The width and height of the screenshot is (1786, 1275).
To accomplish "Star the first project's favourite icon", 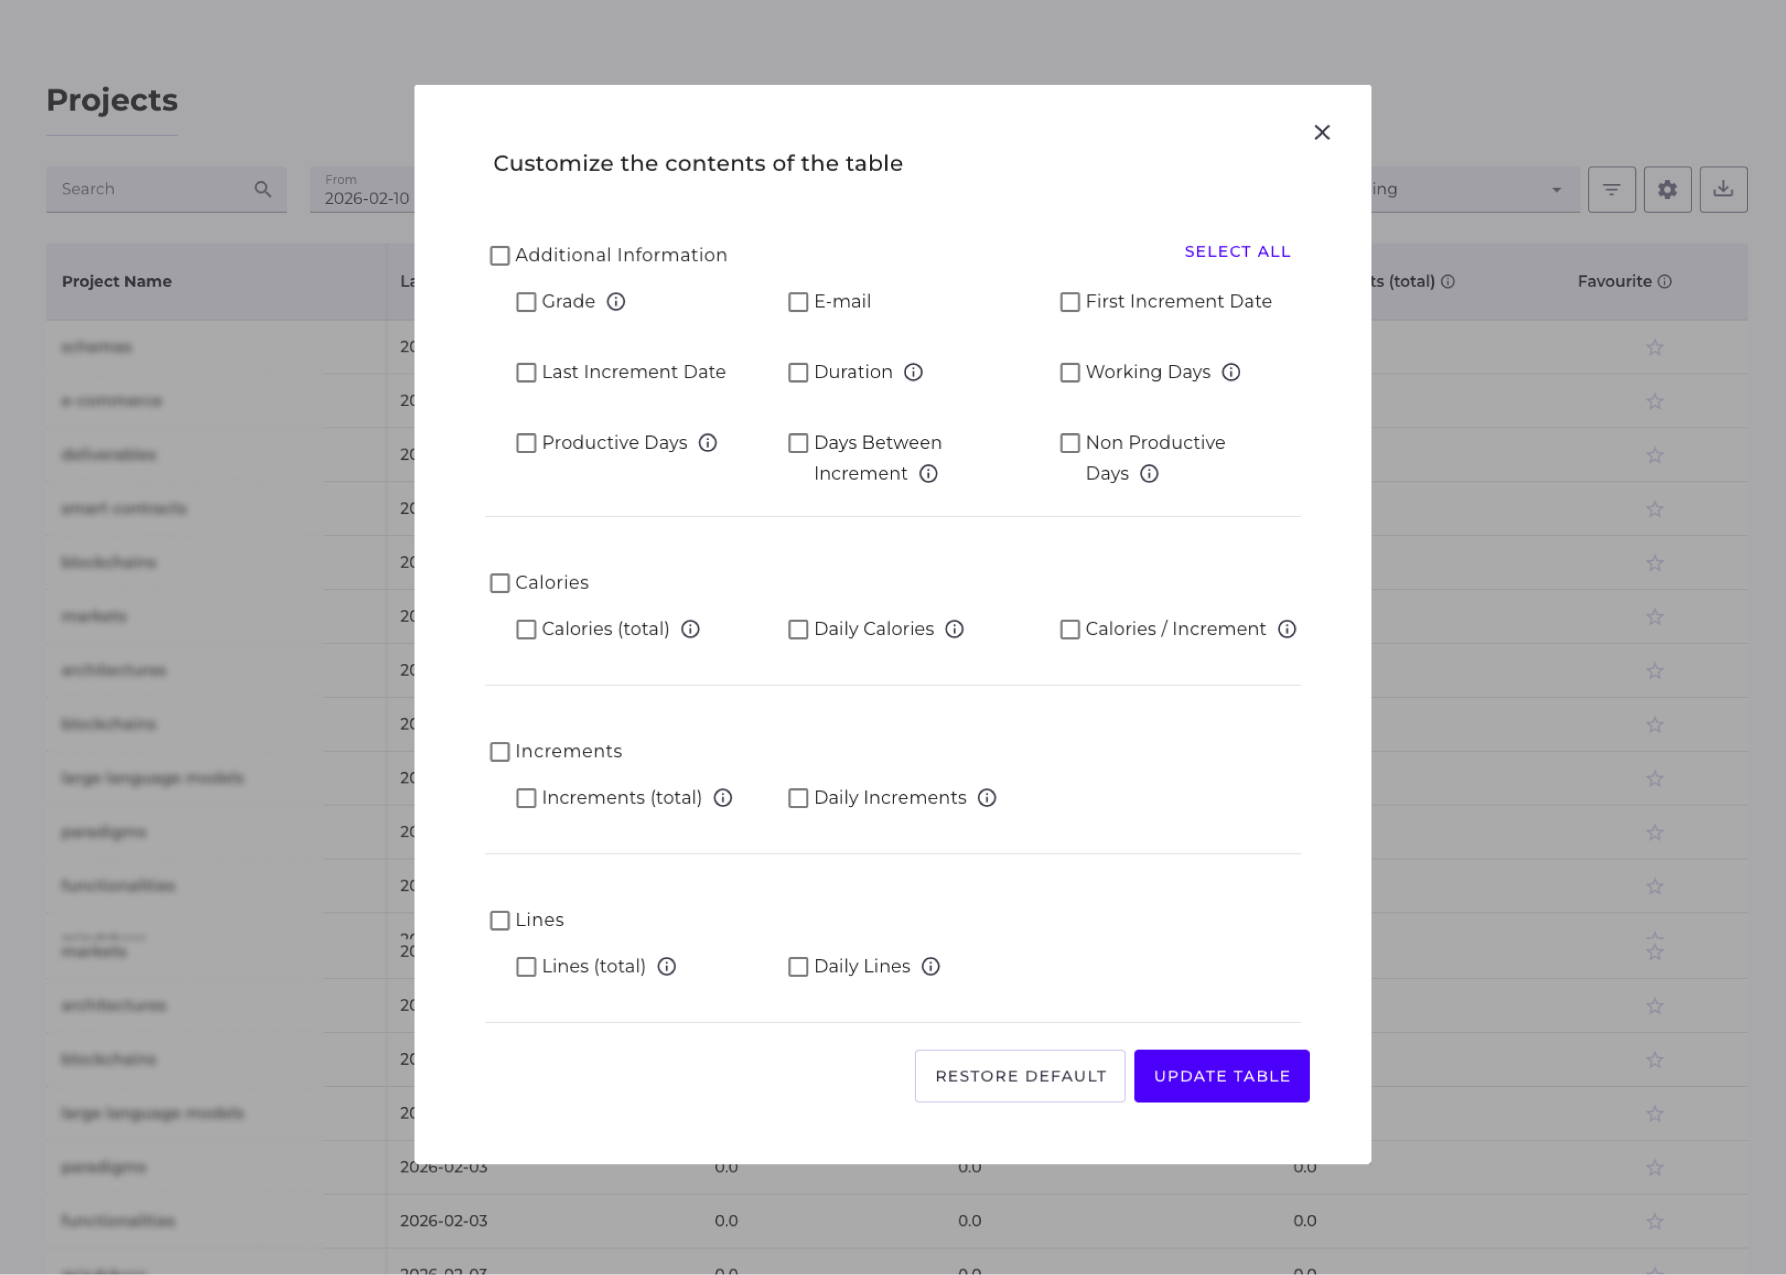I will (1655, 347).
